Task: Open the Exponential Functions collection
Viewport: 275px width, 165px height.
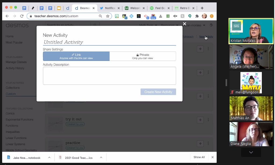Action: pyautogui.click(x=19, y=119)
